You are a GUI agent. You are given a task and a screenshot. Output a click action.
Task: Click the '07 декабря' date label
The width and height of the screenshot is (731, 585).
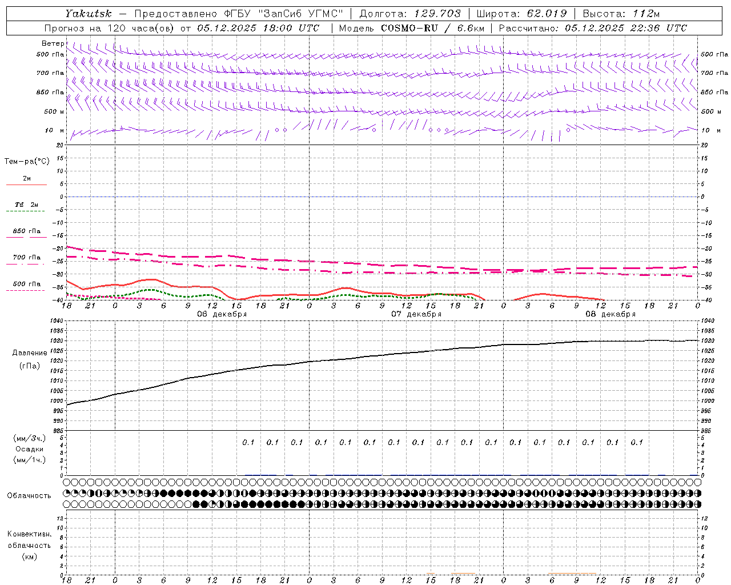[416, 314]
